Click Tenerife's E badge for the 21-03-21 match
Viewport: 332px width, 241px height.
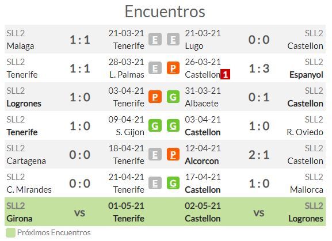pyautogui.click(x=155, y=40)
